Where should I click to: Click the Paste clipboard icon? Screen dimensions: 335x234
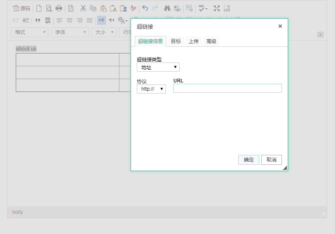click(103, 8)
